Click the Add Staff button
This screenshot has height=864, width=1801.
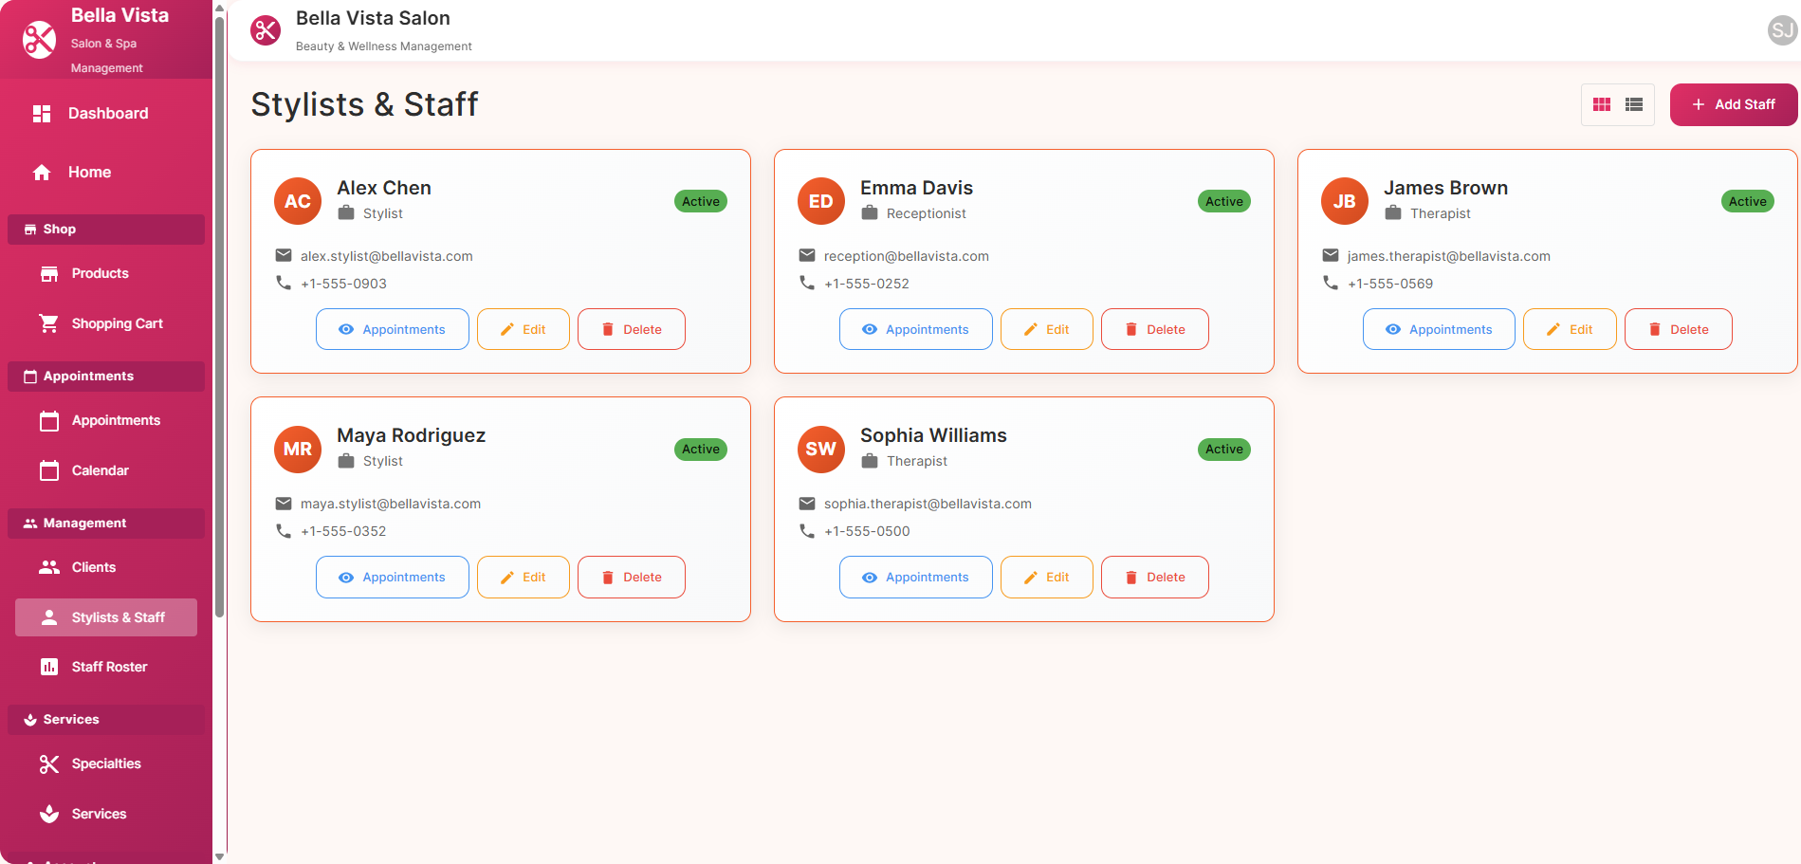[x=1733, y=104]
